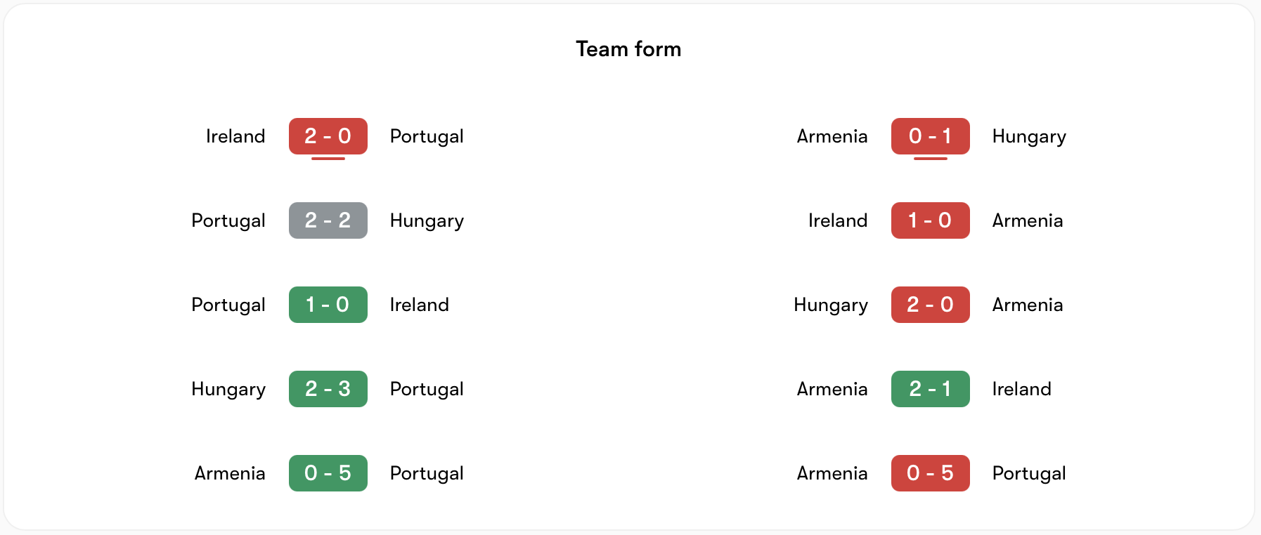
Task: Select Armenia beside the green 0-5 score
Action: (230, 473)
